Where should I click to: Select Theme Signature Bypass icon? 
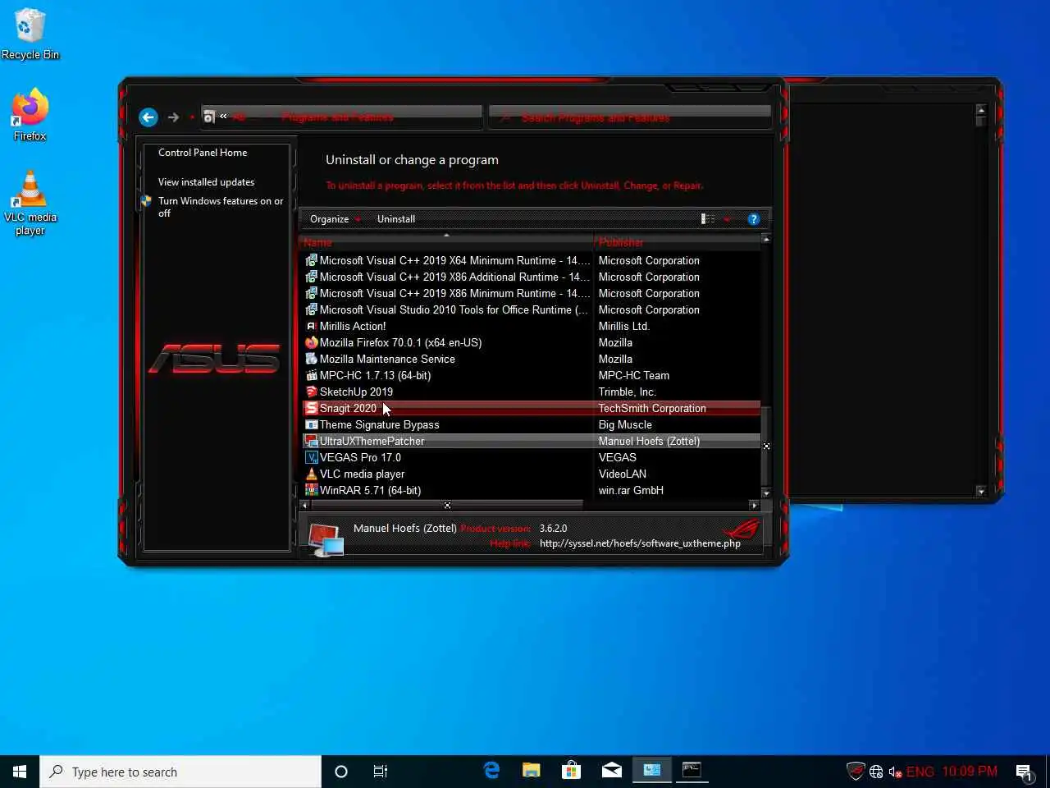click(x=311, y=424)
